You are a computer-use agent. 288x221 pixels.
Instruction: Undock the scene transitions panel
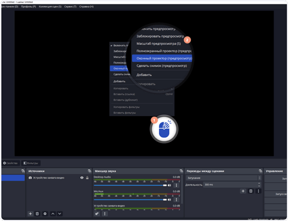pos(260,171)
